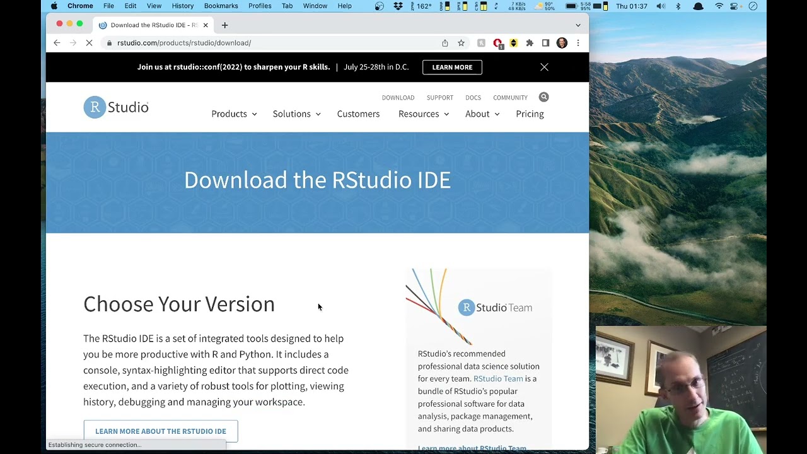Click Learn More About the RStudio IDE button
Viewport: 807px width, 454px height.
tap(161, 431)
